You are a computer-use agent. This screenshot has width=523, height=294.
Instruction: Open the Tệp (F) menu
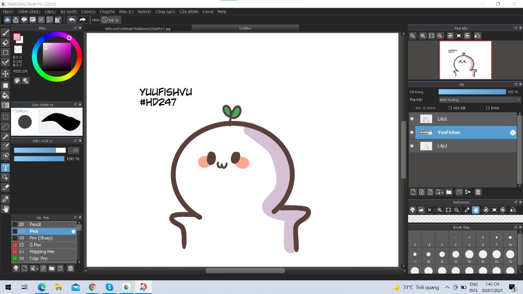8,12
